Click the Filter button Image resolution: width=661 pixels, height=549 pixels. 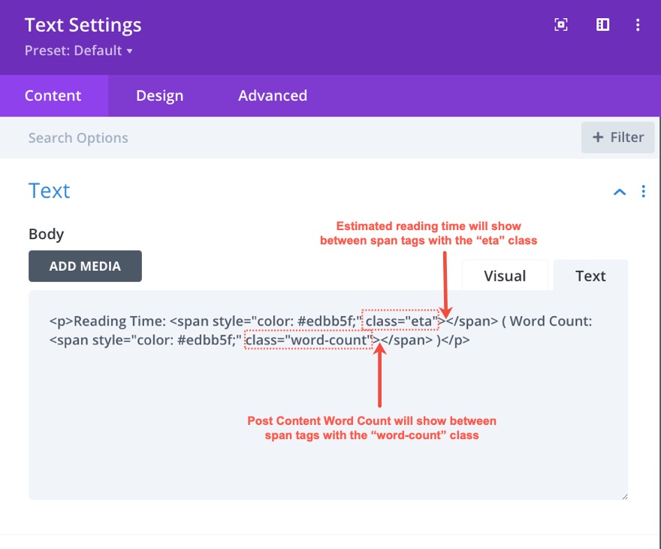617,138
